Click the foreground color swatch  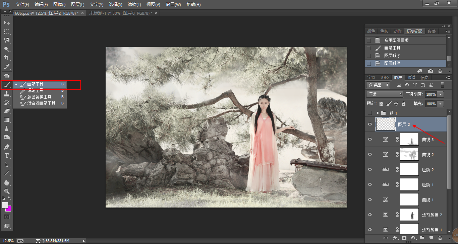tap(5, 205)
